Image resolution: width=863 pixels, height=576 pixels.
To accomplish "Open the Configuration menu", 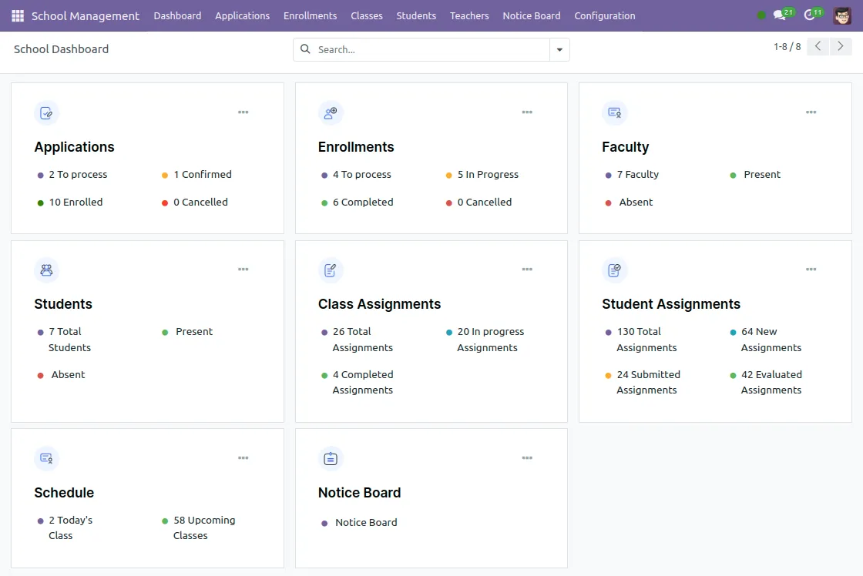I will coord(604,16).
